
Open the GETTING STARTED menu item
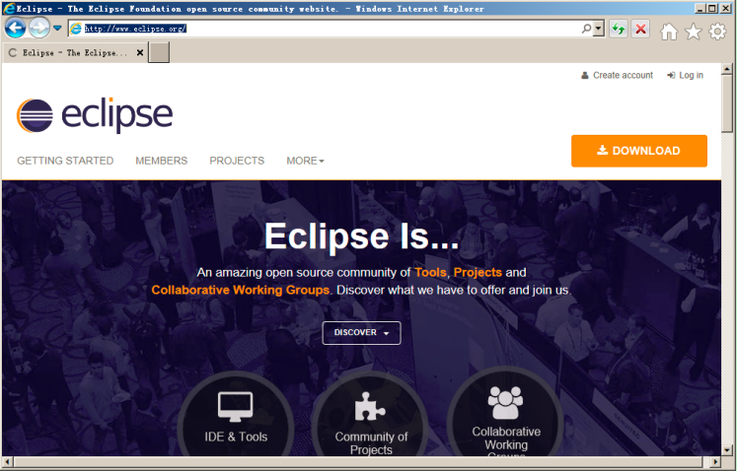(65, 161)
